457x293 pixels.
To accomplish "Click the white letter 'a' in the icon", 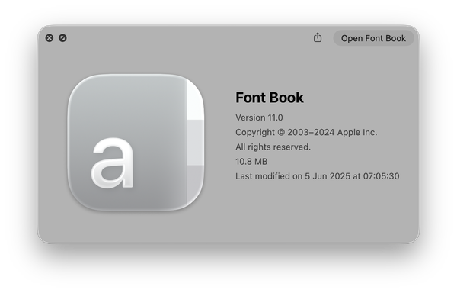I will 113,163.
